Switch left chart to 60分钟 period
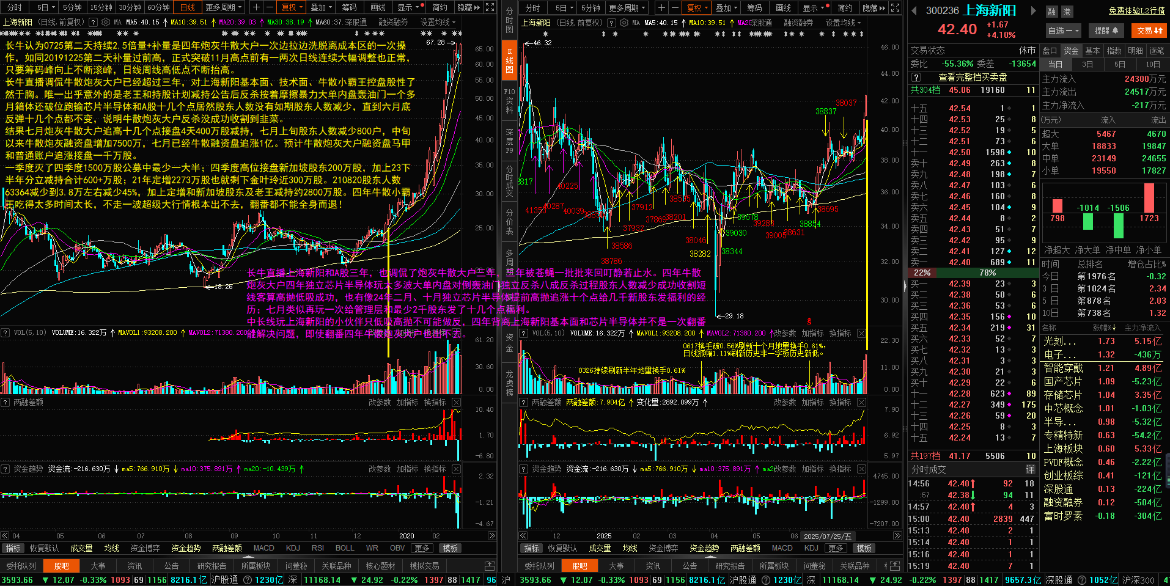 (158, 7)
